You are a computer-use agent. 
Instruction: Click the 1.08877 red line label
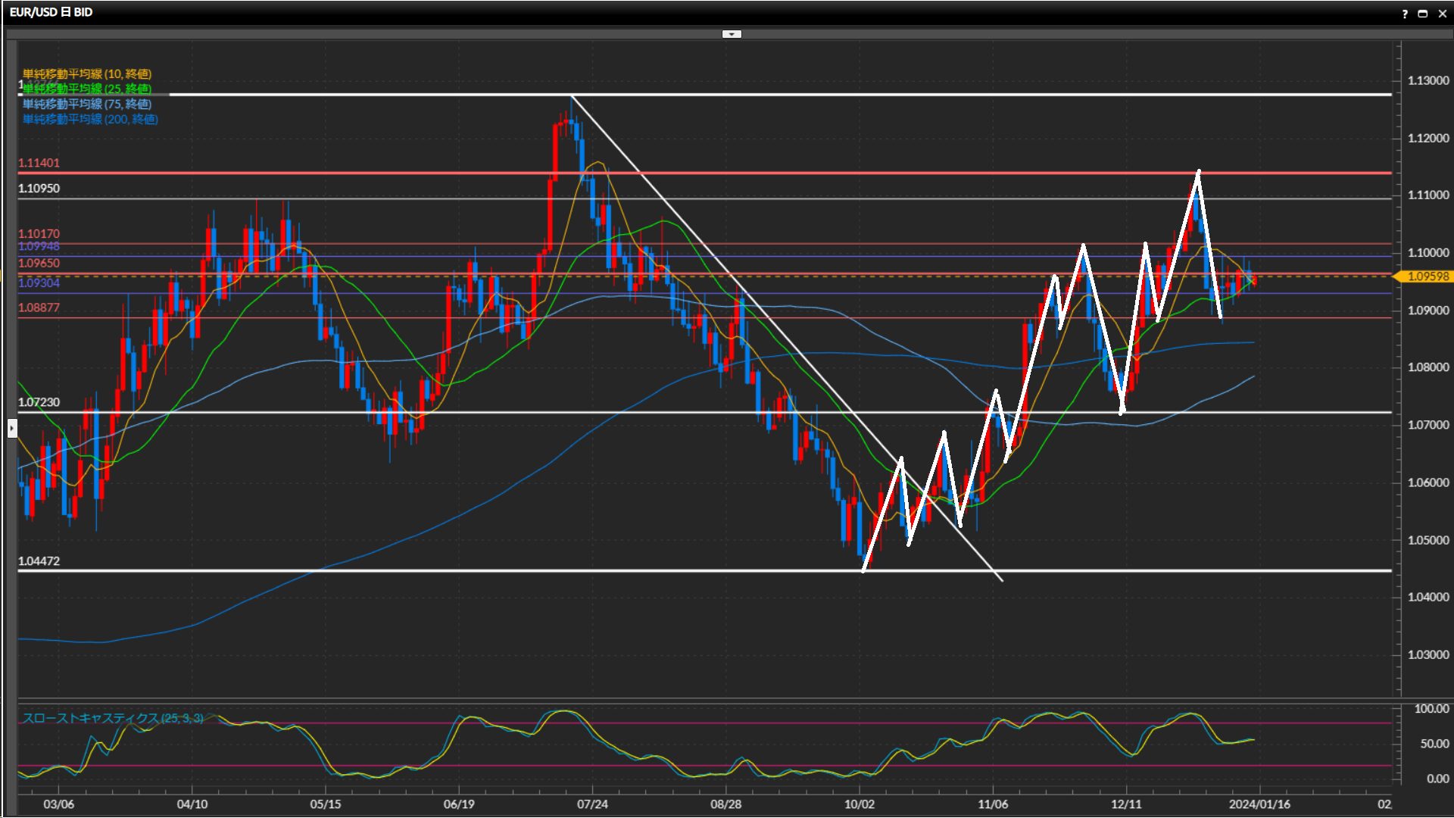(39, 308)
